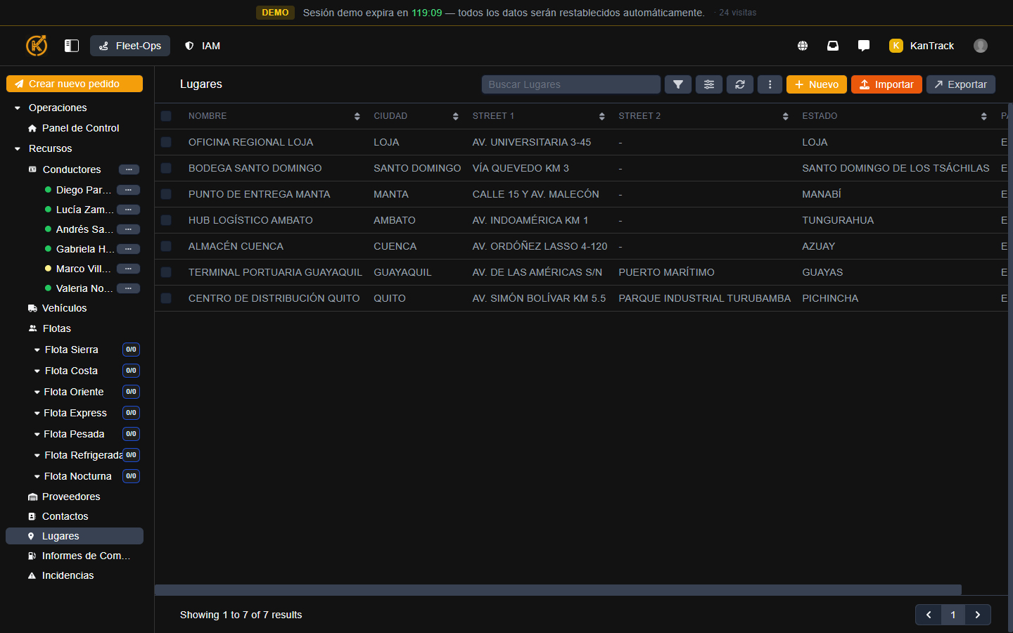Viewport: 1013px width, 633px height.
Task: Open Incidencias in the sidebar
Action: [x=68, y=575]
